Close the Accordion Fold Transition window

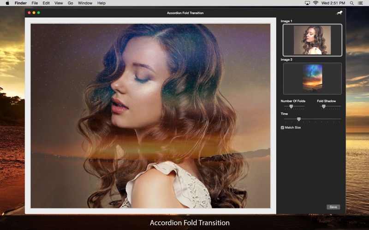(29, 13)
